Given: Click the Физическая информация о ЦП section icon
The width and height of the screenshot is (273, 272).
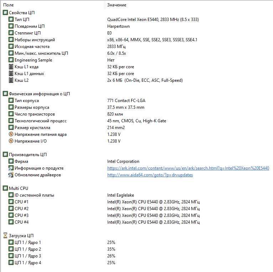Looking at the screenshot, I should [5, 94].
